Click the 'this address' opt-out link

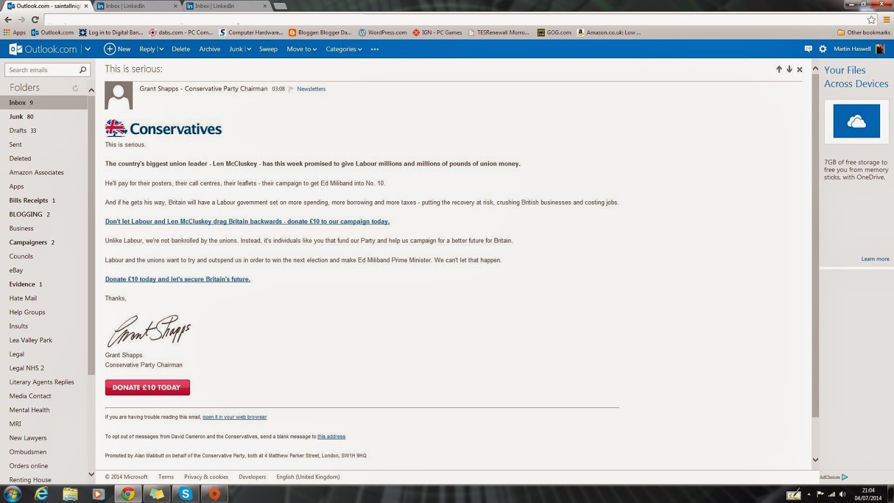point(331,436)
